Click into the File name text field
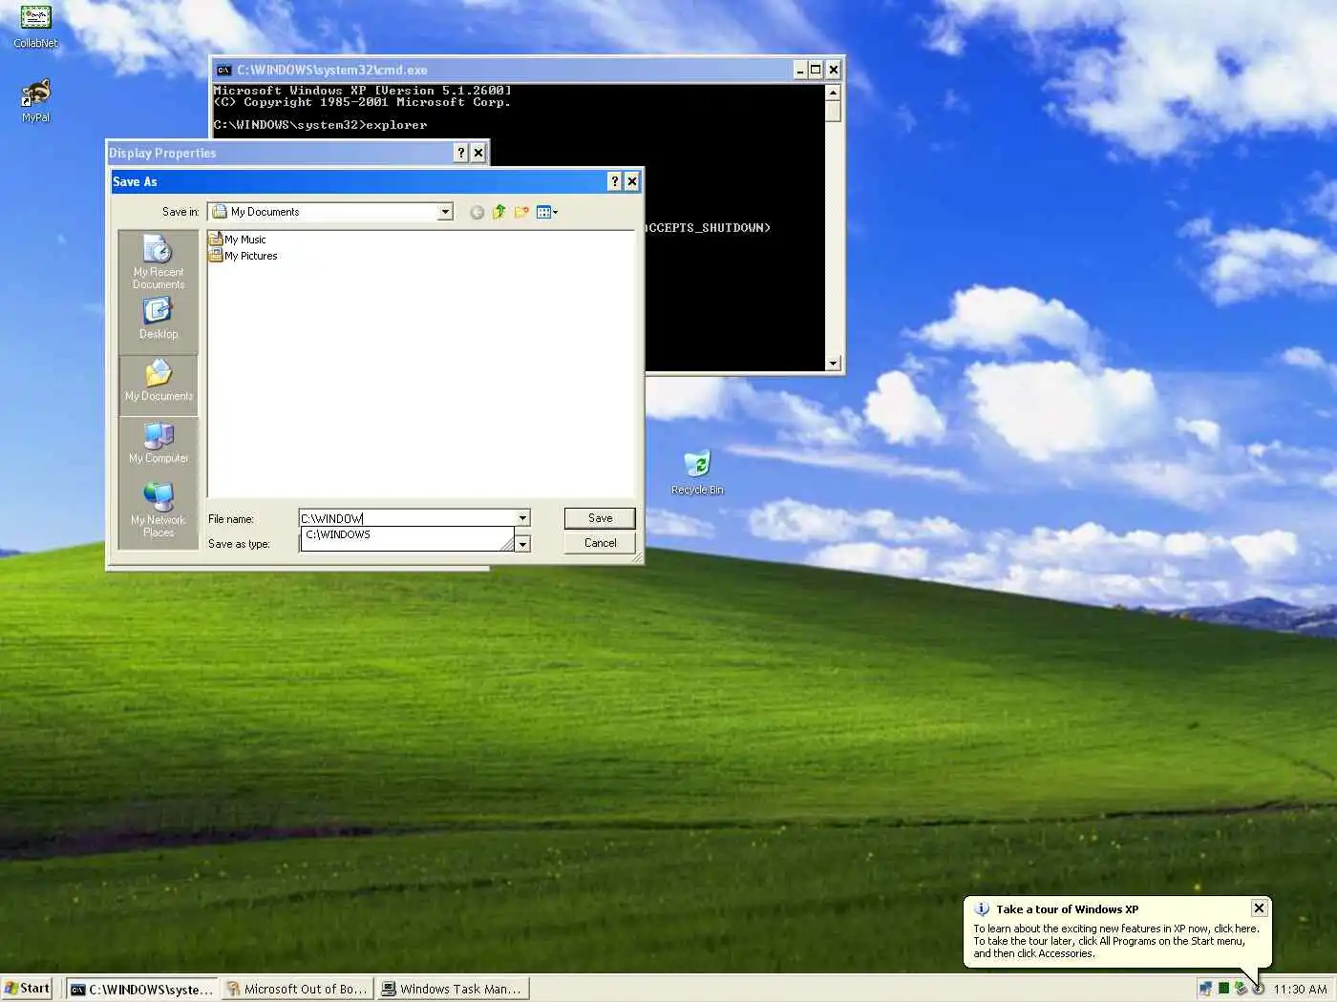 coord(407,518)
